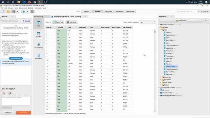Expand the Local Repository node
The image size is (210, 118).
159,93
